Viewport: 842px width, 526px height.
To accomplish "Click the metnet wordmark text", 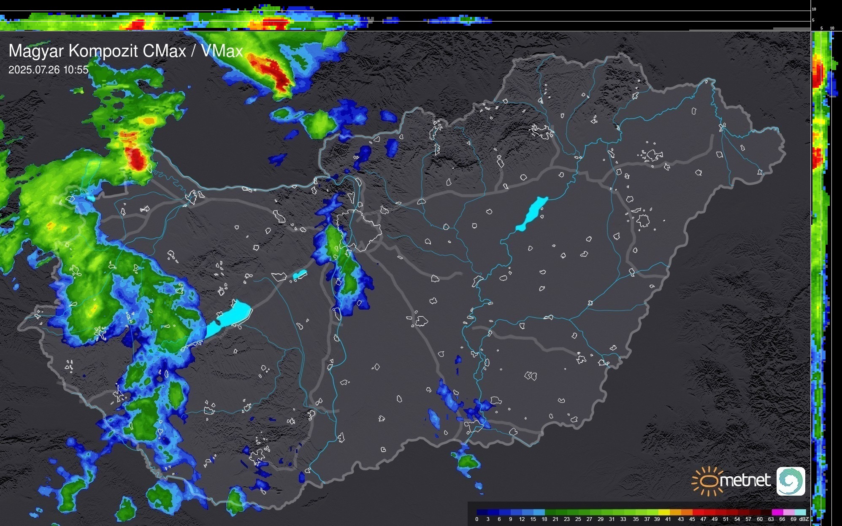I will 745,480.
